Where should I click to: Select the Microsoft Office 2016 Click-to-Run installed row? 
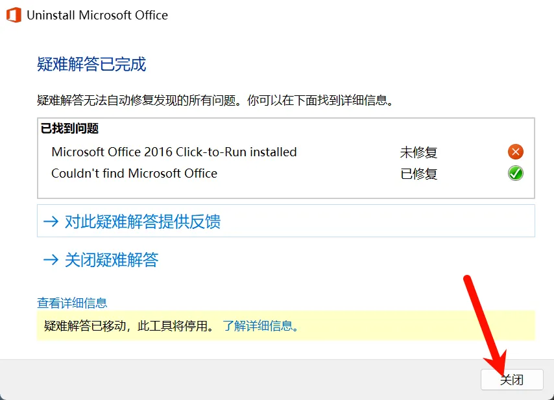click(x=286, y=152)
